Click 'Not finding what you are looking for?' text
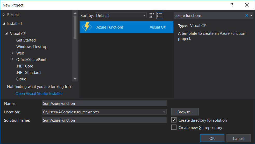The width and height of the screenshot is (255, 144). (x=39, y=86)
